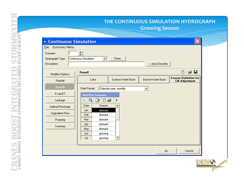Image resolution: width=244 pixels, height=183 pixels.
Task: Open the Date Format dropdown
Action: point(146,89)
